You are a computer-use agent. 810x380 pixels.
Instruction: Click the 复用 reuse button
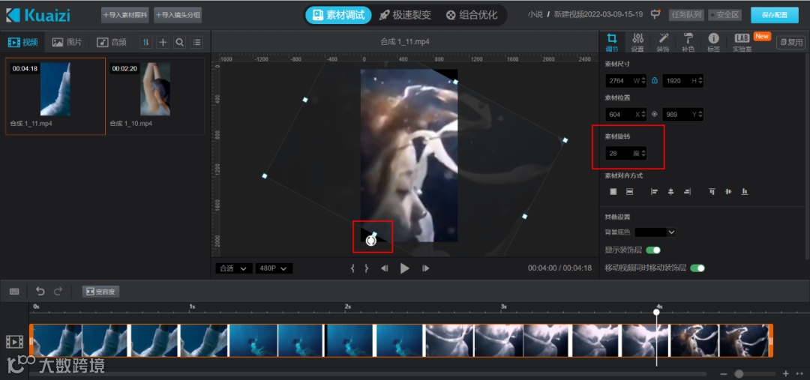pos(790,42)
